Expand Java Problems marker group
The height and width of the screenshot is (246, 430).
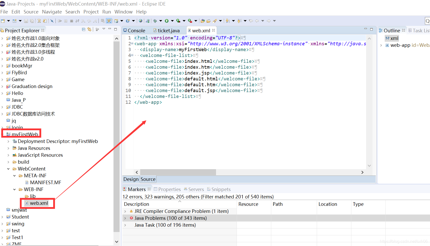tap(125, 218)
